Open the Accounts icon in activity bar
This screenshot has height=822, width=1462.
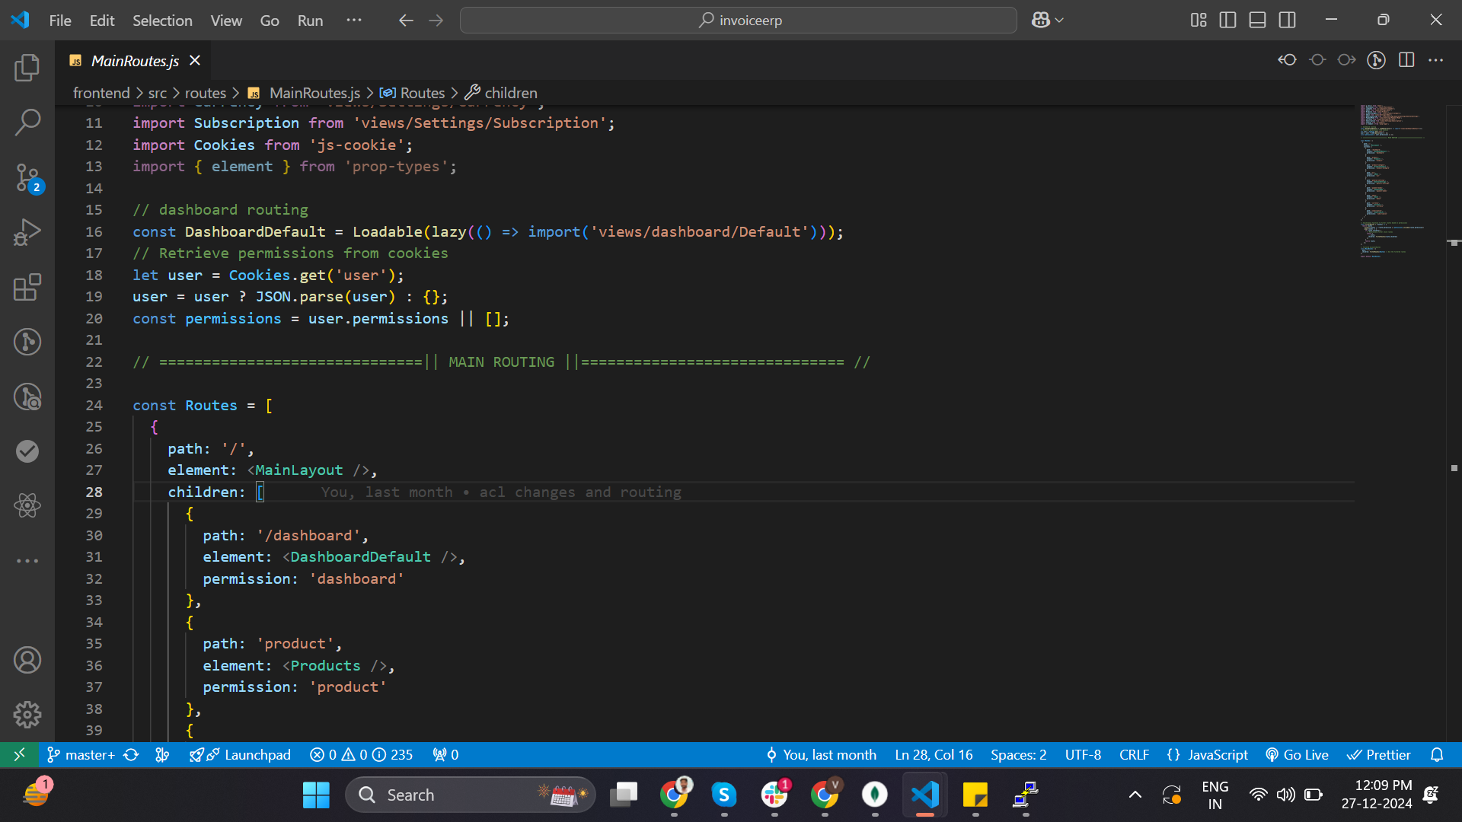point(27,660)
